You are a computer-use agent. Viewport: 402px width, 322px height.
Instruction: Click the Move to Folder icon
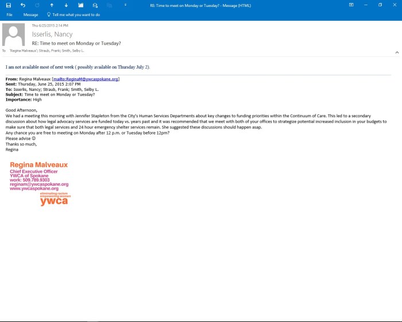81,5
